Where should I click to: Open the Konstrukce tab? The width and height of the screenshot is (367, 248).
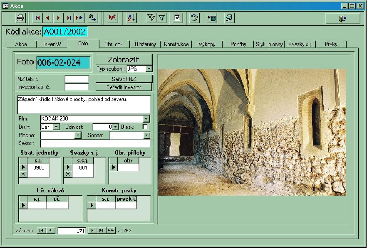[x=176, y=44]
